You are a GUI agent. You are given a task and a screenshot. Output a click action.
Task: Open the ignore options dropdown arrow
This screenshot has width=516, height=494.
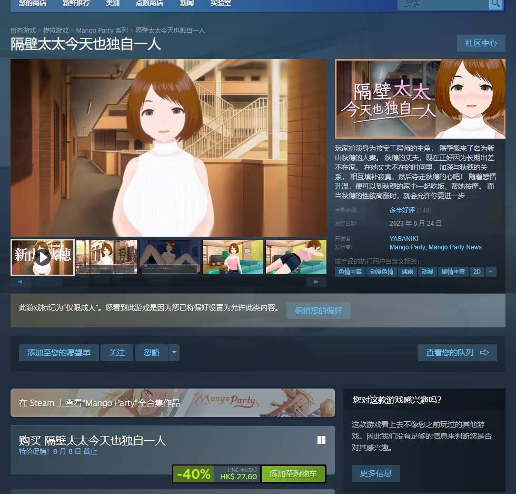point(174,353)
